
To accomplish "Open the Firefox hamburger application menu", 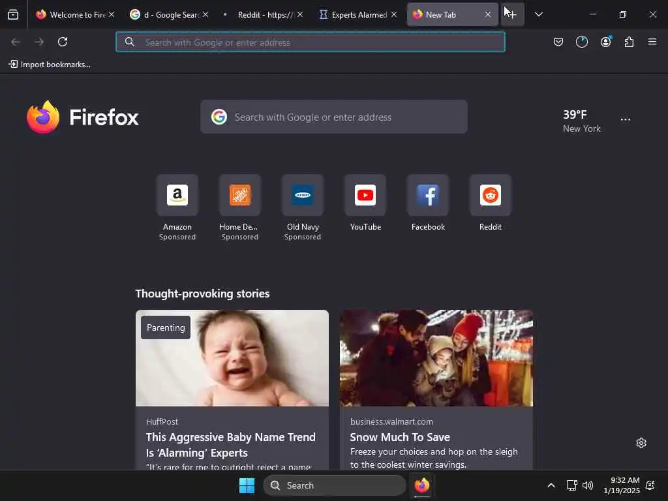I will 652,42.
